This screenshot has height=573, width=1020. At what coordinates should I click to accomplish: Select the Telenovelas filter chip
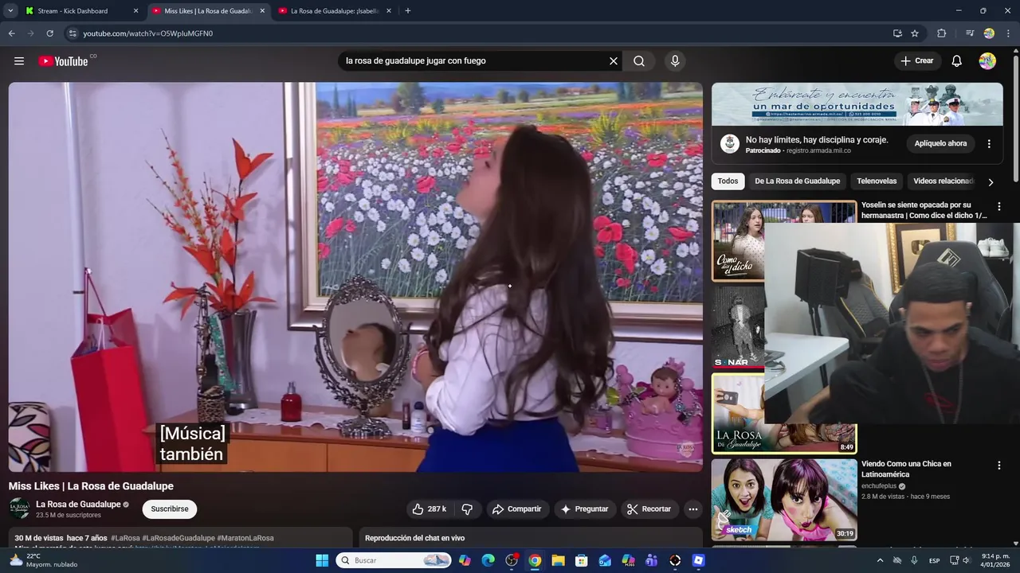coord(877,181)
